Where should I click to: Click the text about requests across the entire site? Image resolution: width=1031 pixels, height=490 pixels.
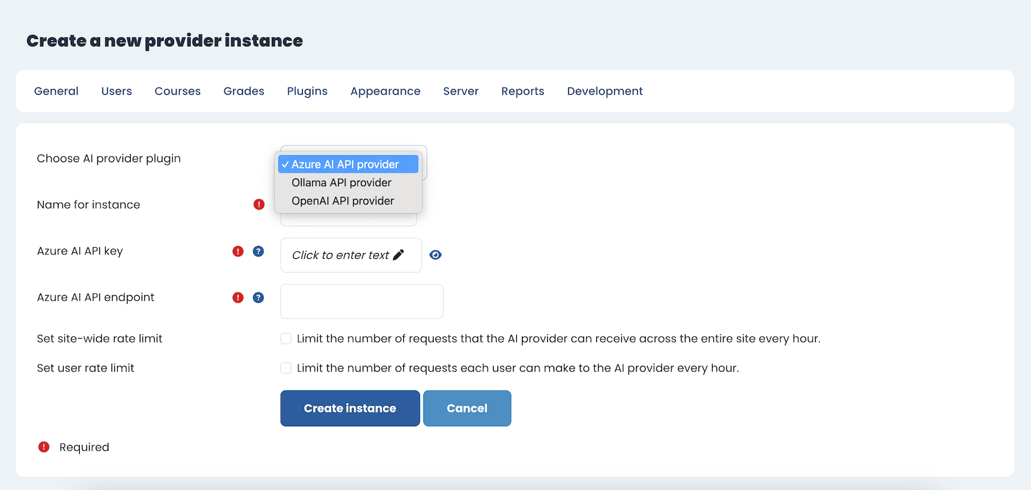559,339
